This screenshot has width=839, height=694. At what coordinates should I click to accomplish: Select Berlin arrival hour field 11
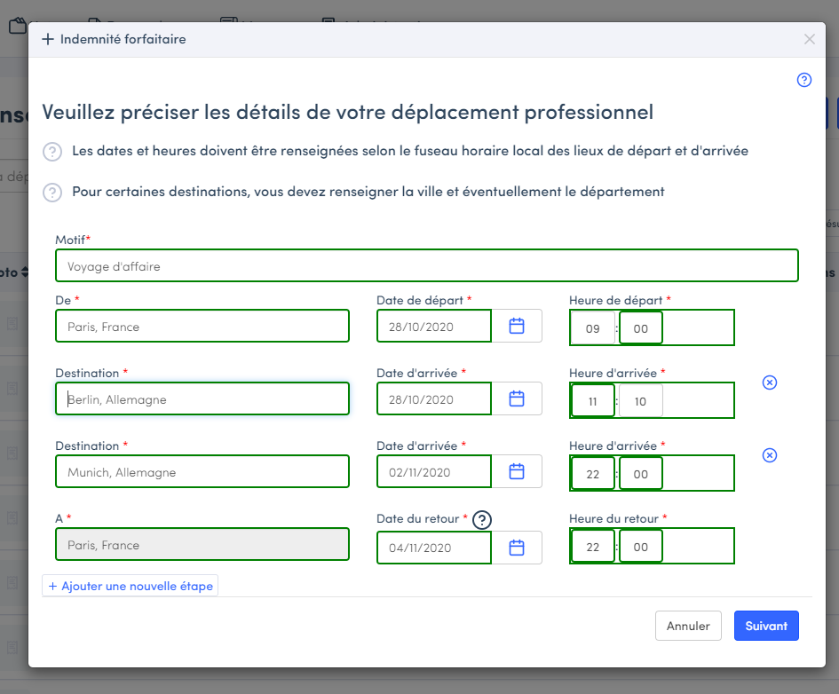(x=593, y=401)
